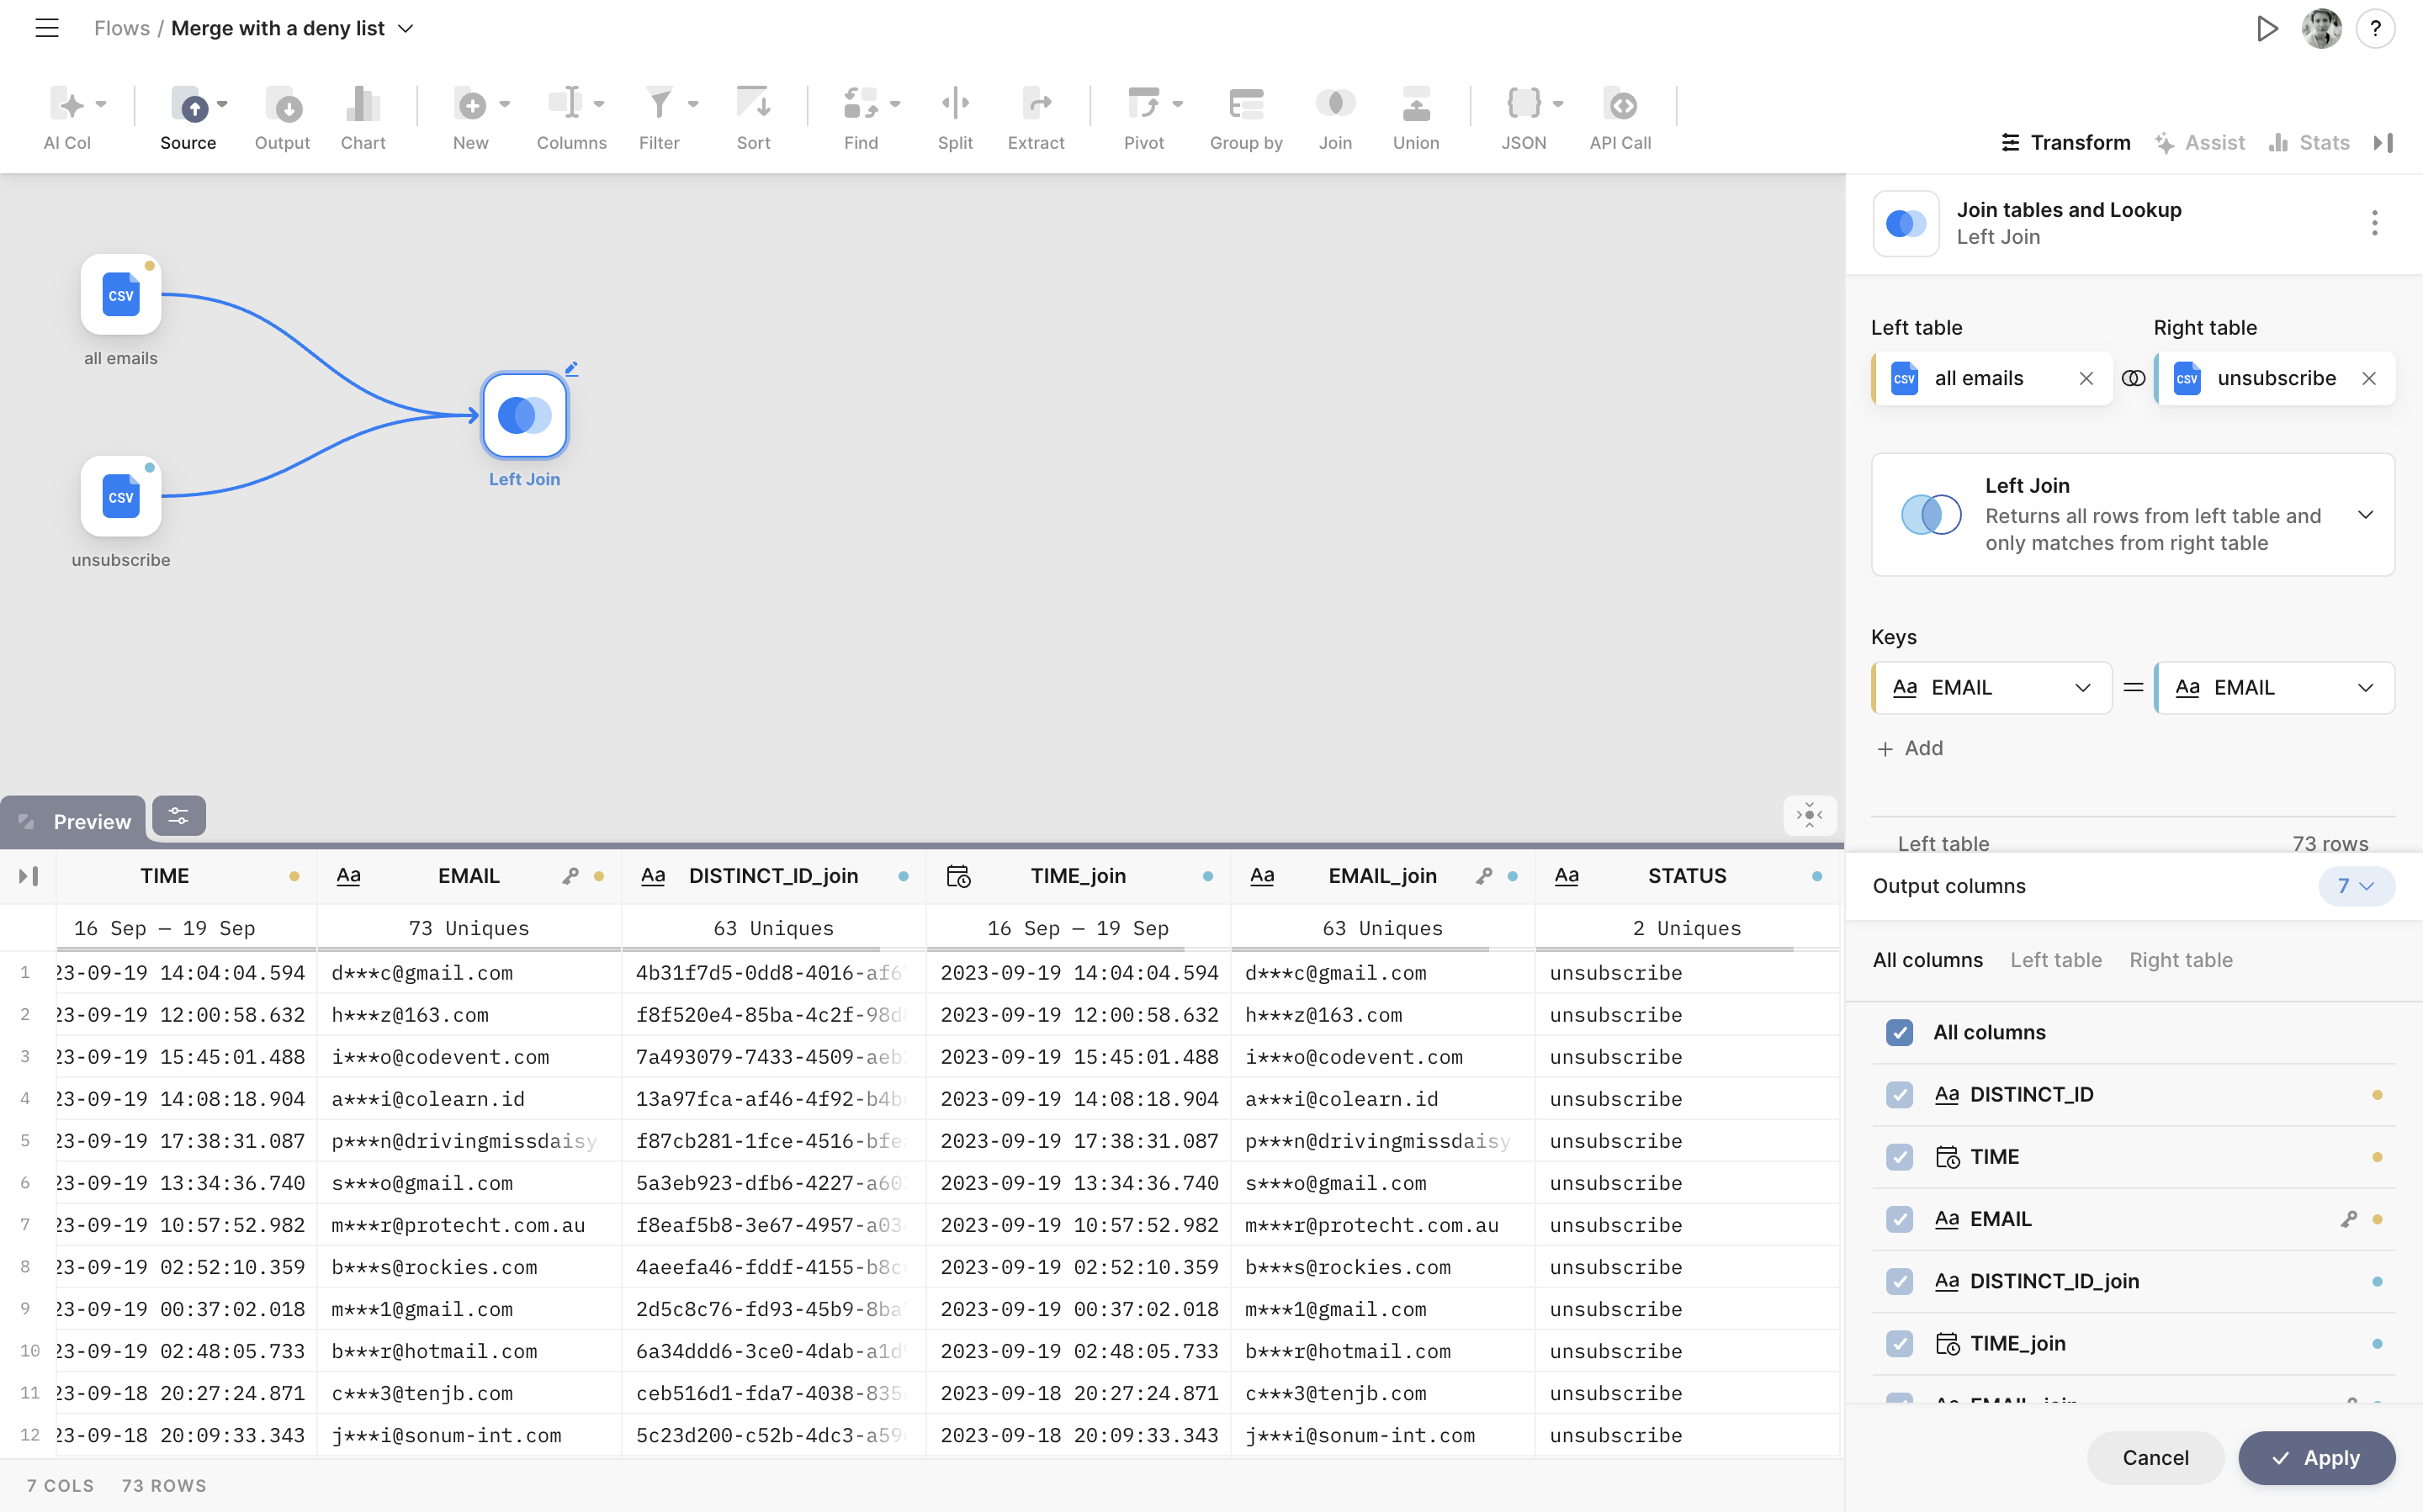Screen dimensions: 2423x1512
Task: Show Left table columns tab
Action: pyautogui.click(x=2056, y=960)
